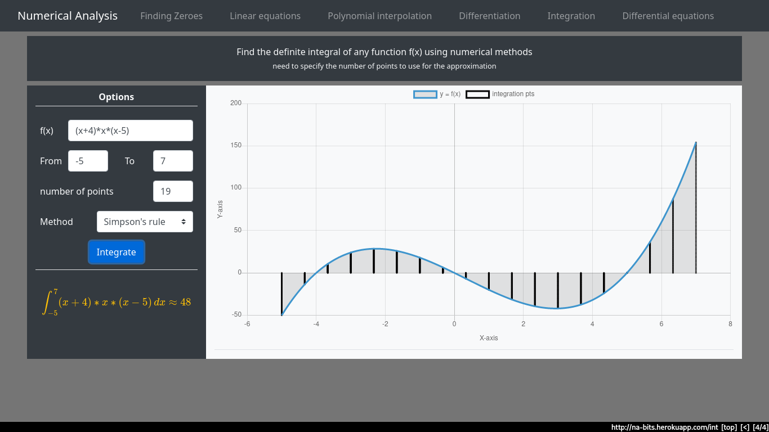Focus the From lower bound field
This screenshot has width=769, height=432.
(88, 161)
